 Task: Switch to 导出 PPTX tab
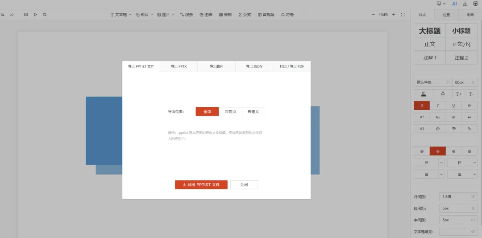click(x=179, y=66)
